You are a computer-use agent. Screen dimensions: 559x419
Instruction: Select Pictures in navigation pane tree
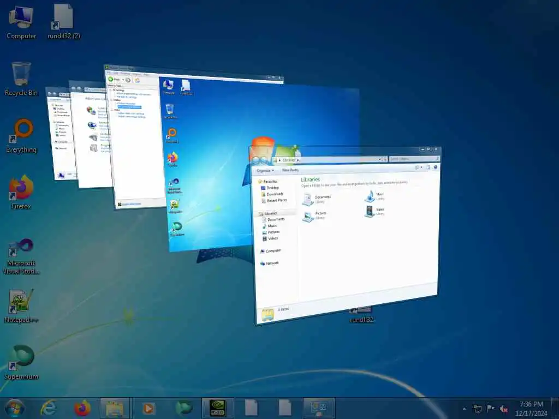(271, 232)
